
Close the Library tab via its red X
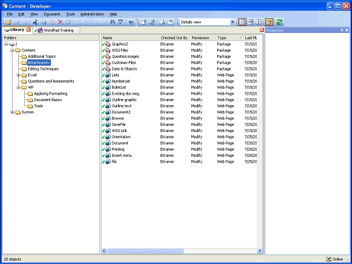click(29, 30)
